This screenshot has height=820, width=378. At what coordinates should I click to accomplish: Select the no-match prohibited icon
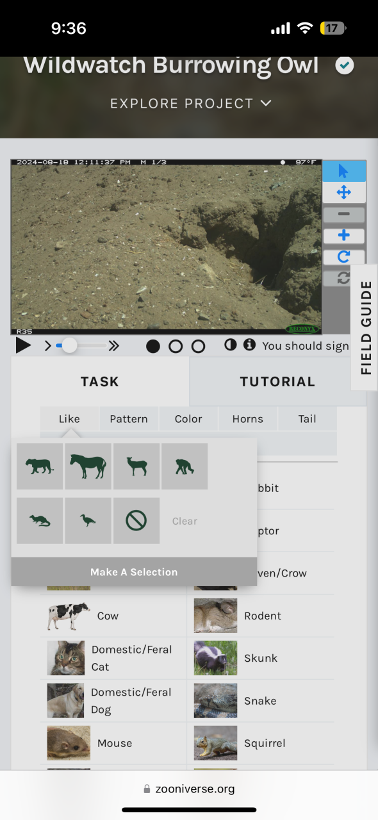tap(136, 521)
